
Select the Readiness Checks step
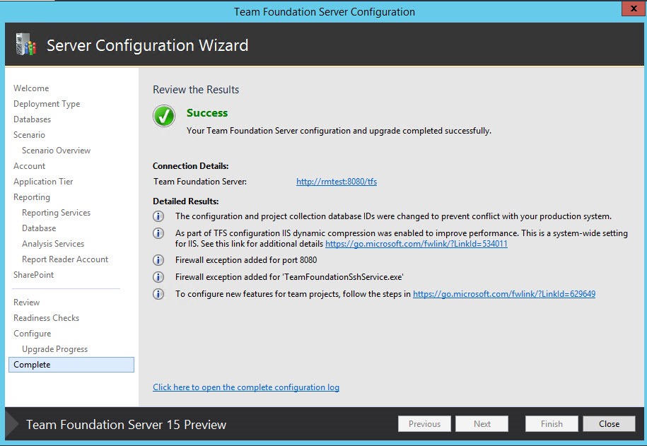(x=46, y=318)
